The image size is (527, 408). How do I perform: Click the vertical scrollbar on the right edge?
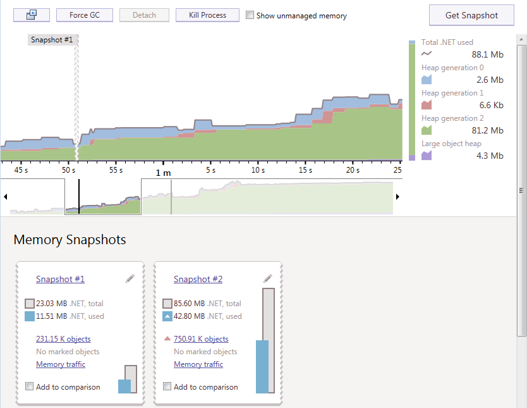click(522, 190)
